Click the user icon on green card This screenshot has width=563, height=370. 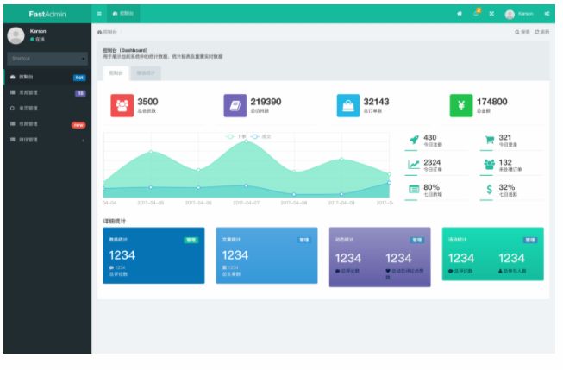click(x=501, y=271)
